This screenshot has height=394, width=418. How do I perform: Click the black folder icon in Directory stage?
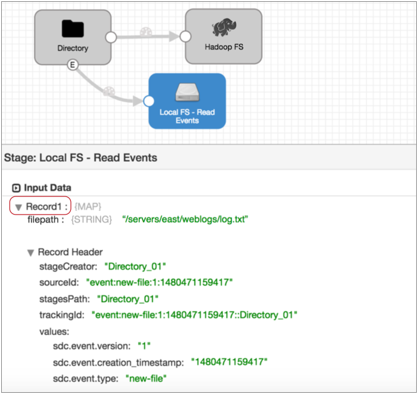(x=73, y=28)
